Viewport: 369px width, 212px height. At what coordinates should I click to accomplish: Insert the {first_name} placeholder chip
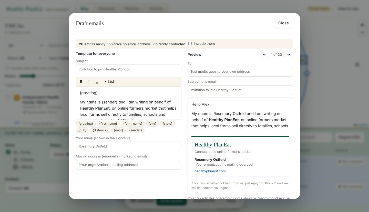tap(108, 124)
